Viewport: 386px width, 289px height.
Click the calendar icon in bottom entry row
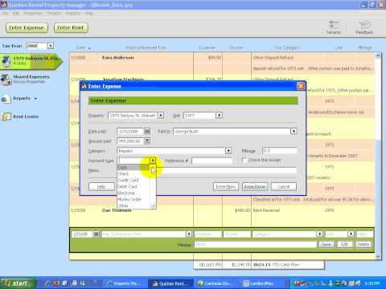[96, 234]
